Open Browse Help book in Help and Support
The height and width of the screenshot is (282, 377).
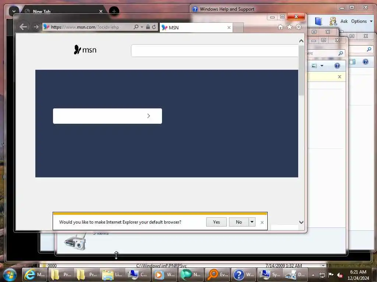(318, 21)
